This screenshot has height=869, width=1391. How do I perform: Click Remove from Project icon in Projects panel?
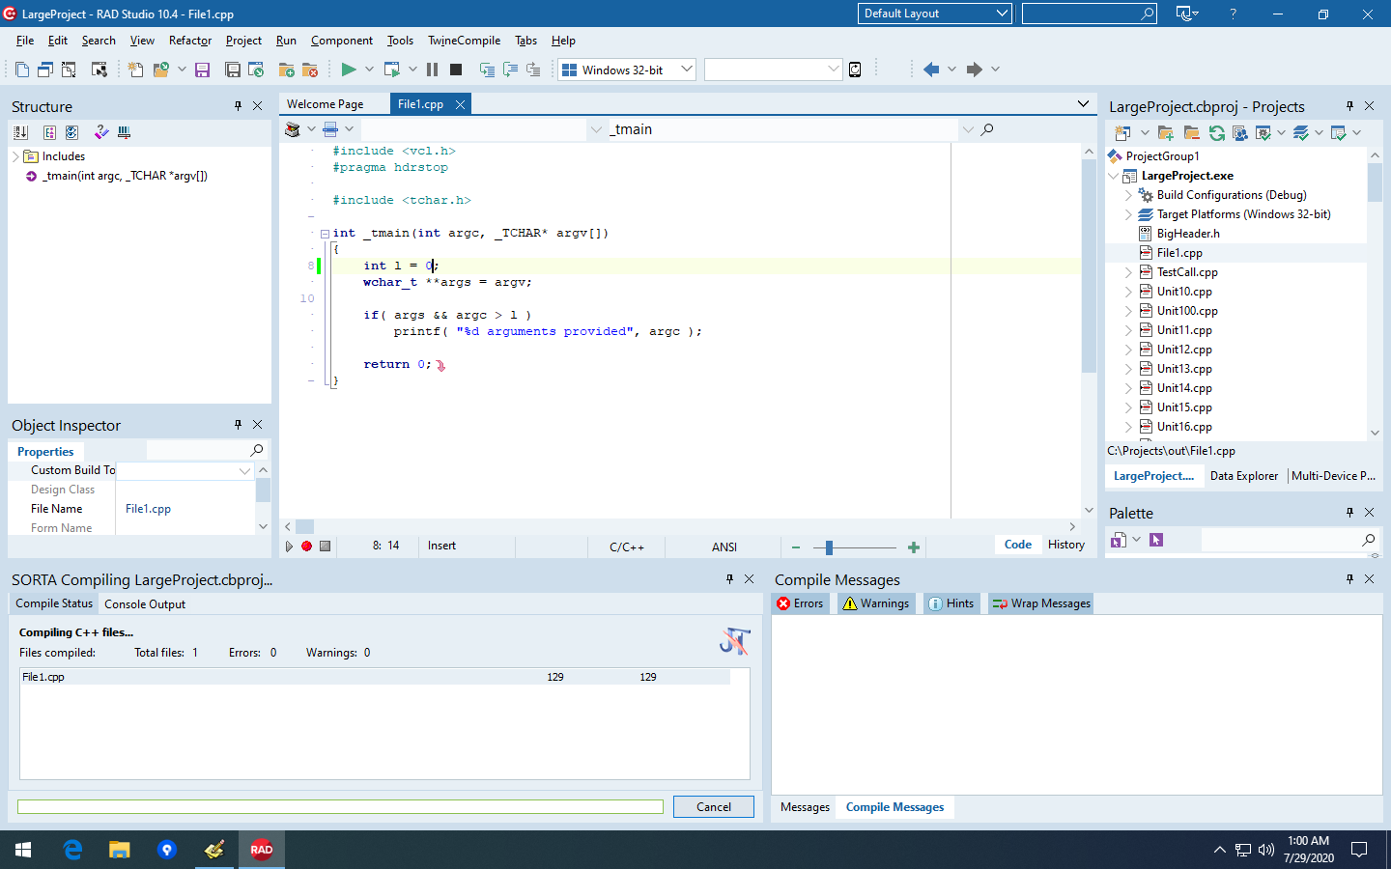[x=1191, y=132]
